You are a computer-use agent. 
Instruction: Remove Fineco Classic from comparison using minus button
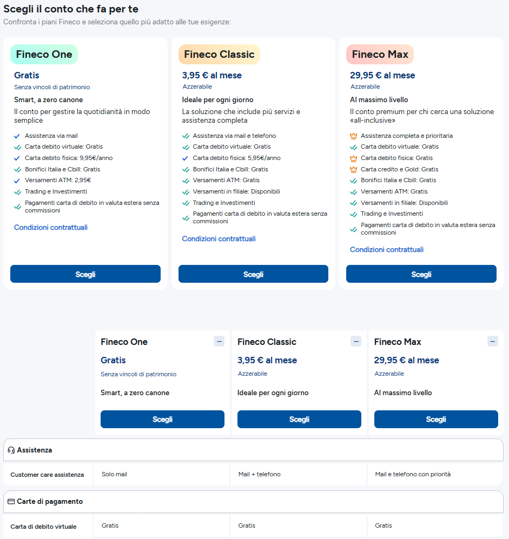tap(355, 341)
